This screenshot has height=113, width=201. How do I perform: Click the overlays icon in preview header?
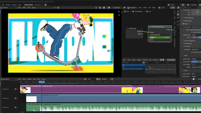109,8
